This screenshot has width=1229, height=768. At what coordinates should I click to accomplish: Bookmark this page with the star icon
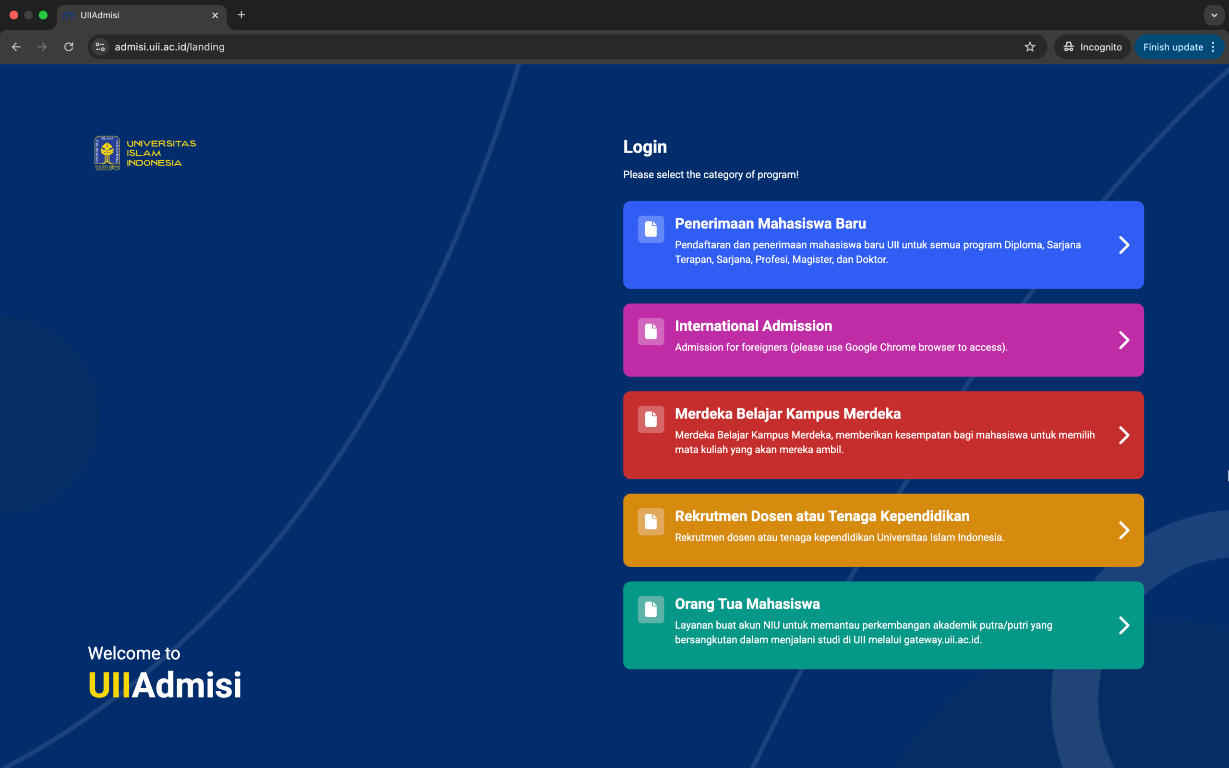click(1029, 47)
